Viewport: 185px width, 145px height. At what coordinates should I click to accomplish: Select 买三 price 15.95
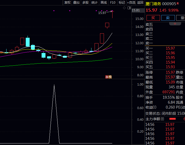coord(170,58)
